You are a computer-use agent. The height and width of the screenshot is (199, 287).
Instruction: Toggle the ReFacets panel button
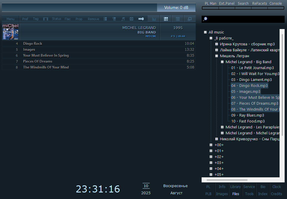(259, 4)
